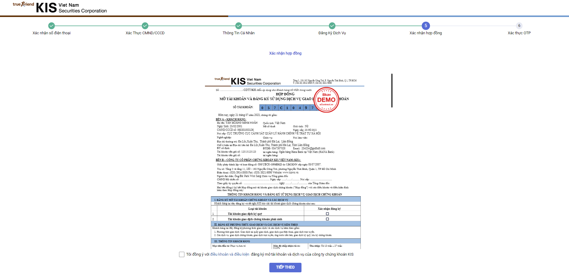The height and width of the screenshot is (275, 569).
Task: Click the Loại tài khoản column header
Action: 257,209
